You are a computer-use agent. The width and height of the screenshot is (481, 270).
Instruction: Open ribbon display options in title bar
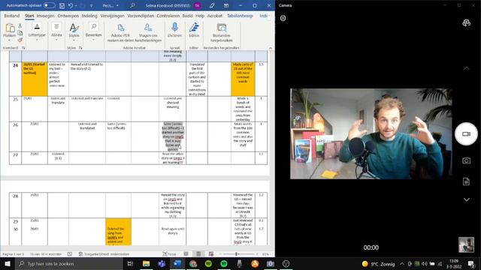[x=226, y=5]
